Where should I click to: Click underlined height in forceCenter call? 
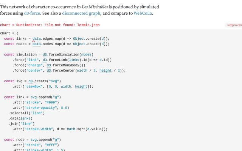tap(105, 70)
